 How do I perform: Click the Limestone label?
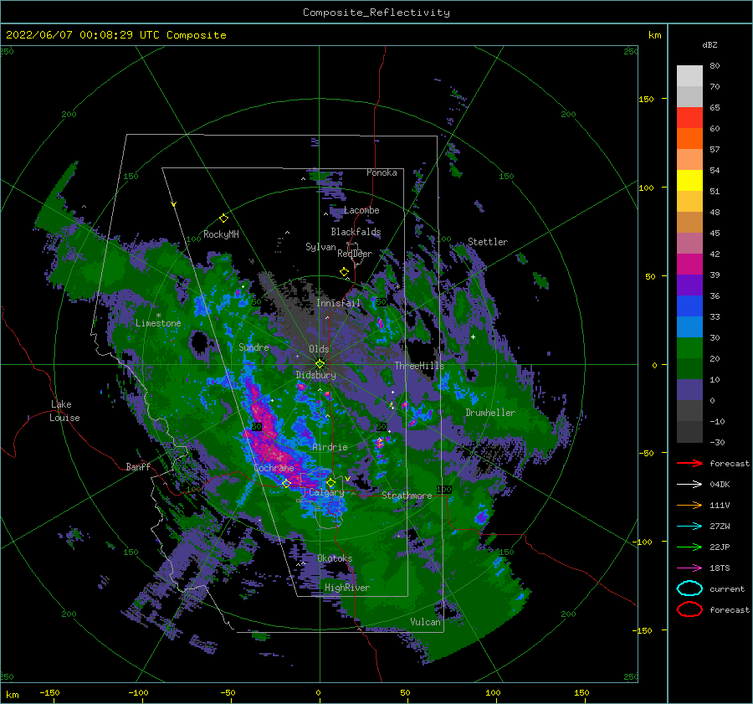pos(158,323)
